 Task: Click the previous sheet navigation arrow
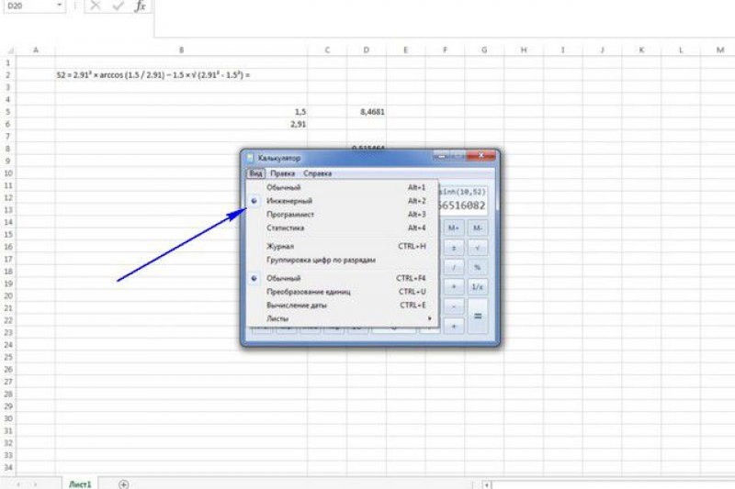[18, 484]
